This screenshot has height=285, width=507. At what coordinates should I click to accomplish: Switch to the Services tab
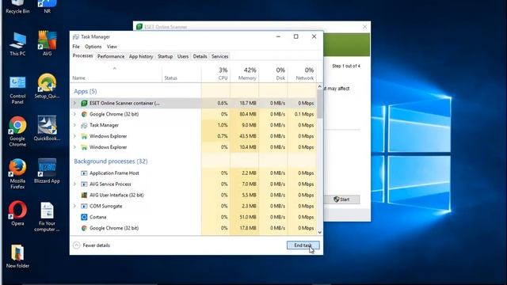click(220, 56)
